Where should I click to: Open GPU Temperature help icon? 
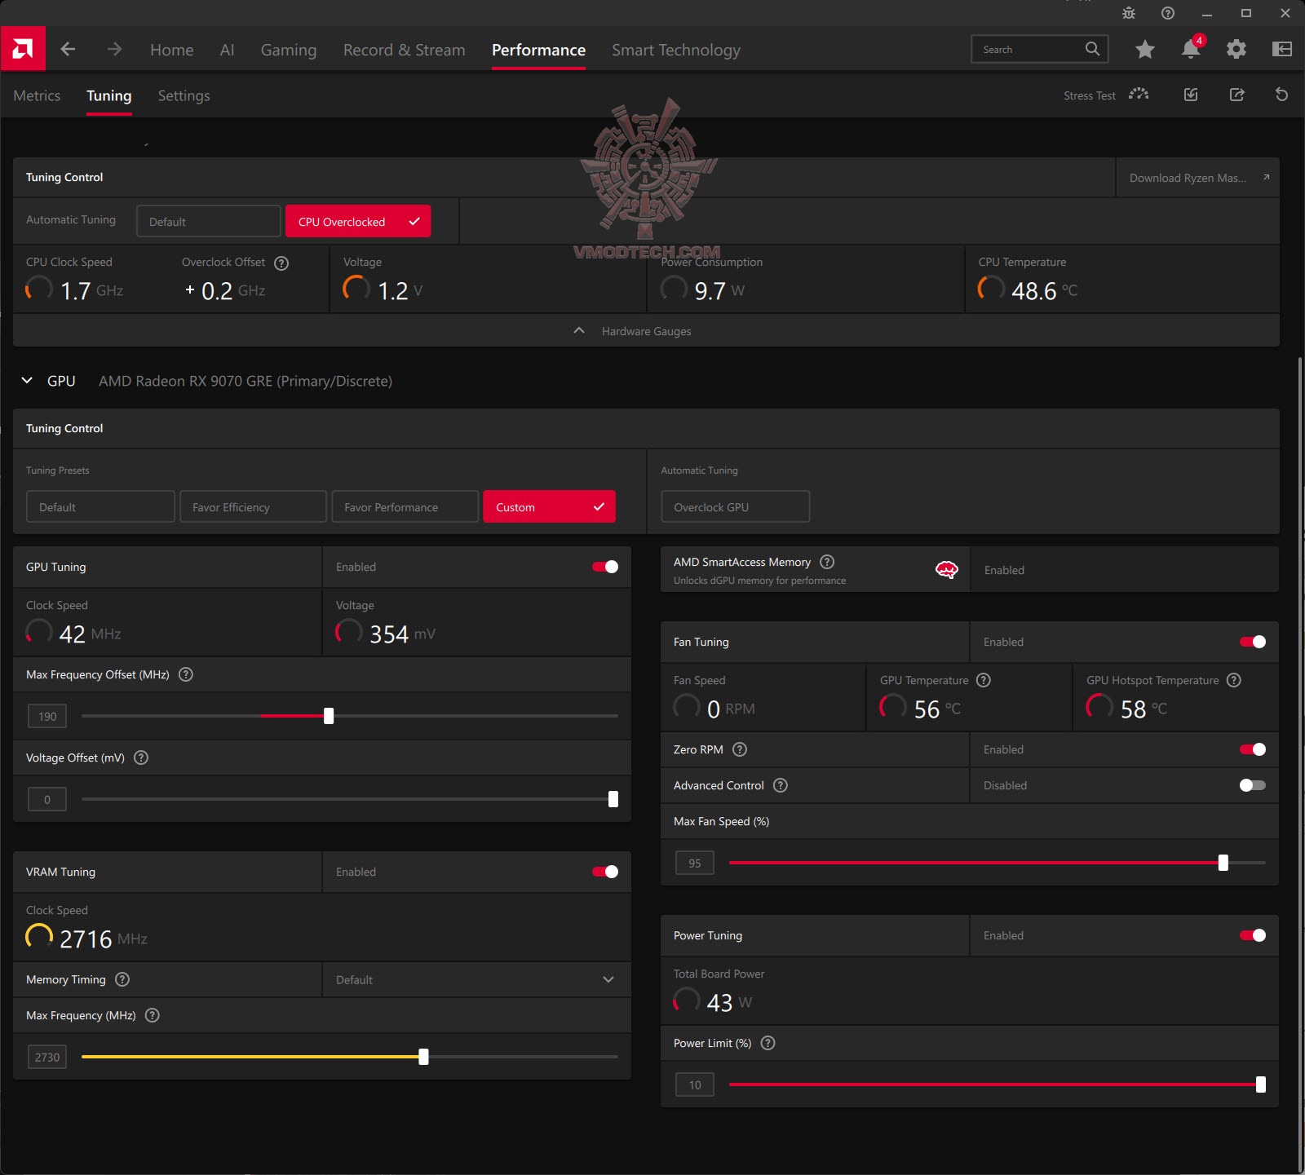[x=984, y=680]
